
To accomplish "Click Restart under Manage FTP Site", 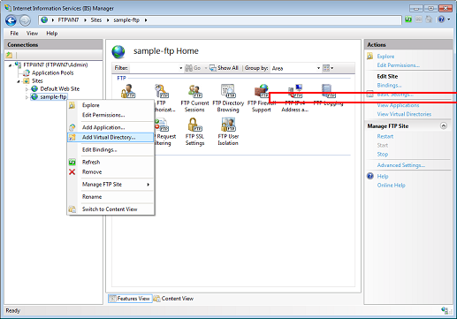I will tap(385, 136).
